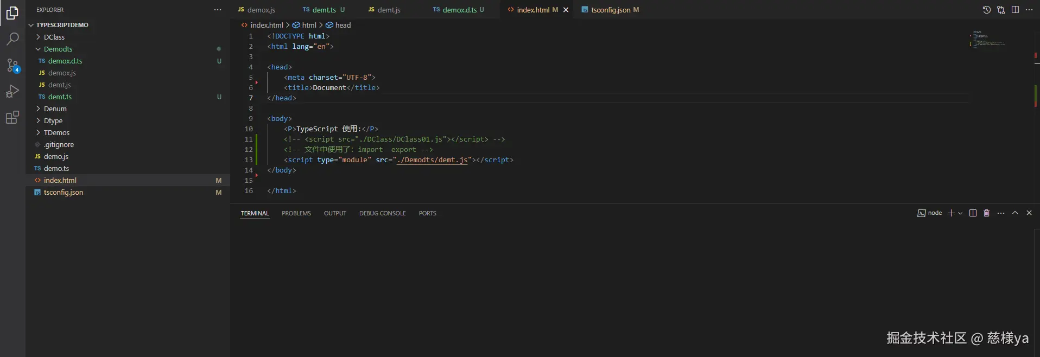1040x357 pixels.
Task: Open demo.js file in explorer
Action: tap(128, 156)
